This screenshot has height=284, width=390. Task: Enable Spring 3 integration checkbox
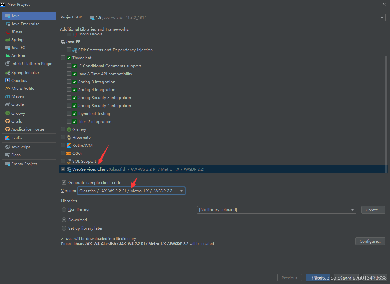[x=69, y=82]
